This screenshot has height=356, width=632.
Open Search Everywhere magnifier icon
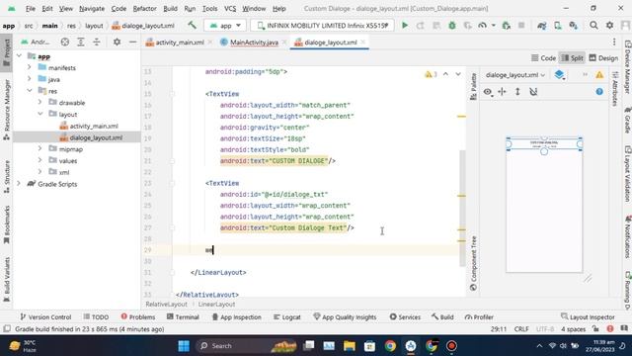coord(593,25)
